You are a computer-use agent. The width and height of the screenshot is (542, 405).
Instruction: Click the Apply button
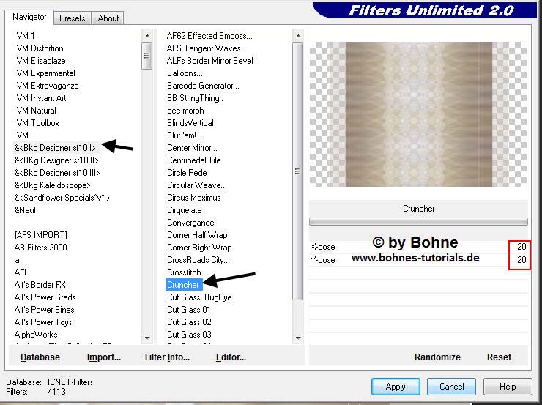point(395,387)
